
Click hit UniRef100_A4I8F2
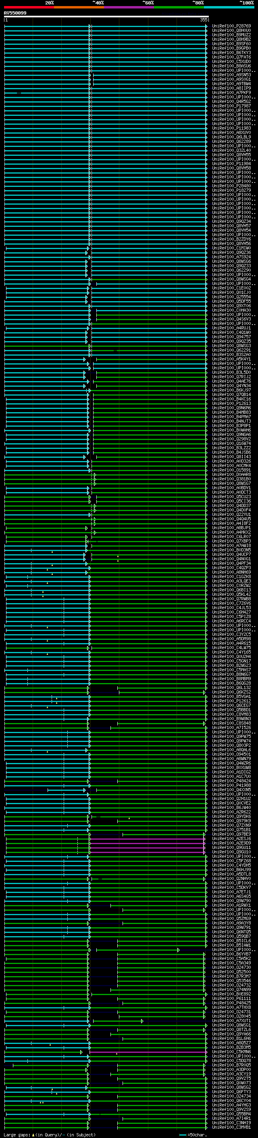click(x=231, y=523)
